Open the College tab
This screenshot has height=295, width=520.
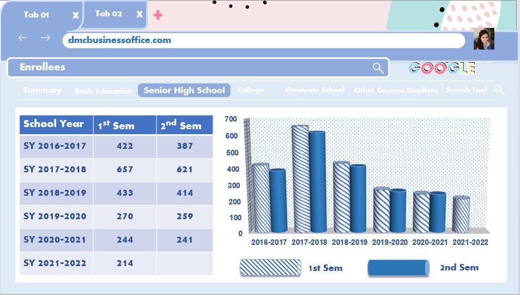click(251, 90)
